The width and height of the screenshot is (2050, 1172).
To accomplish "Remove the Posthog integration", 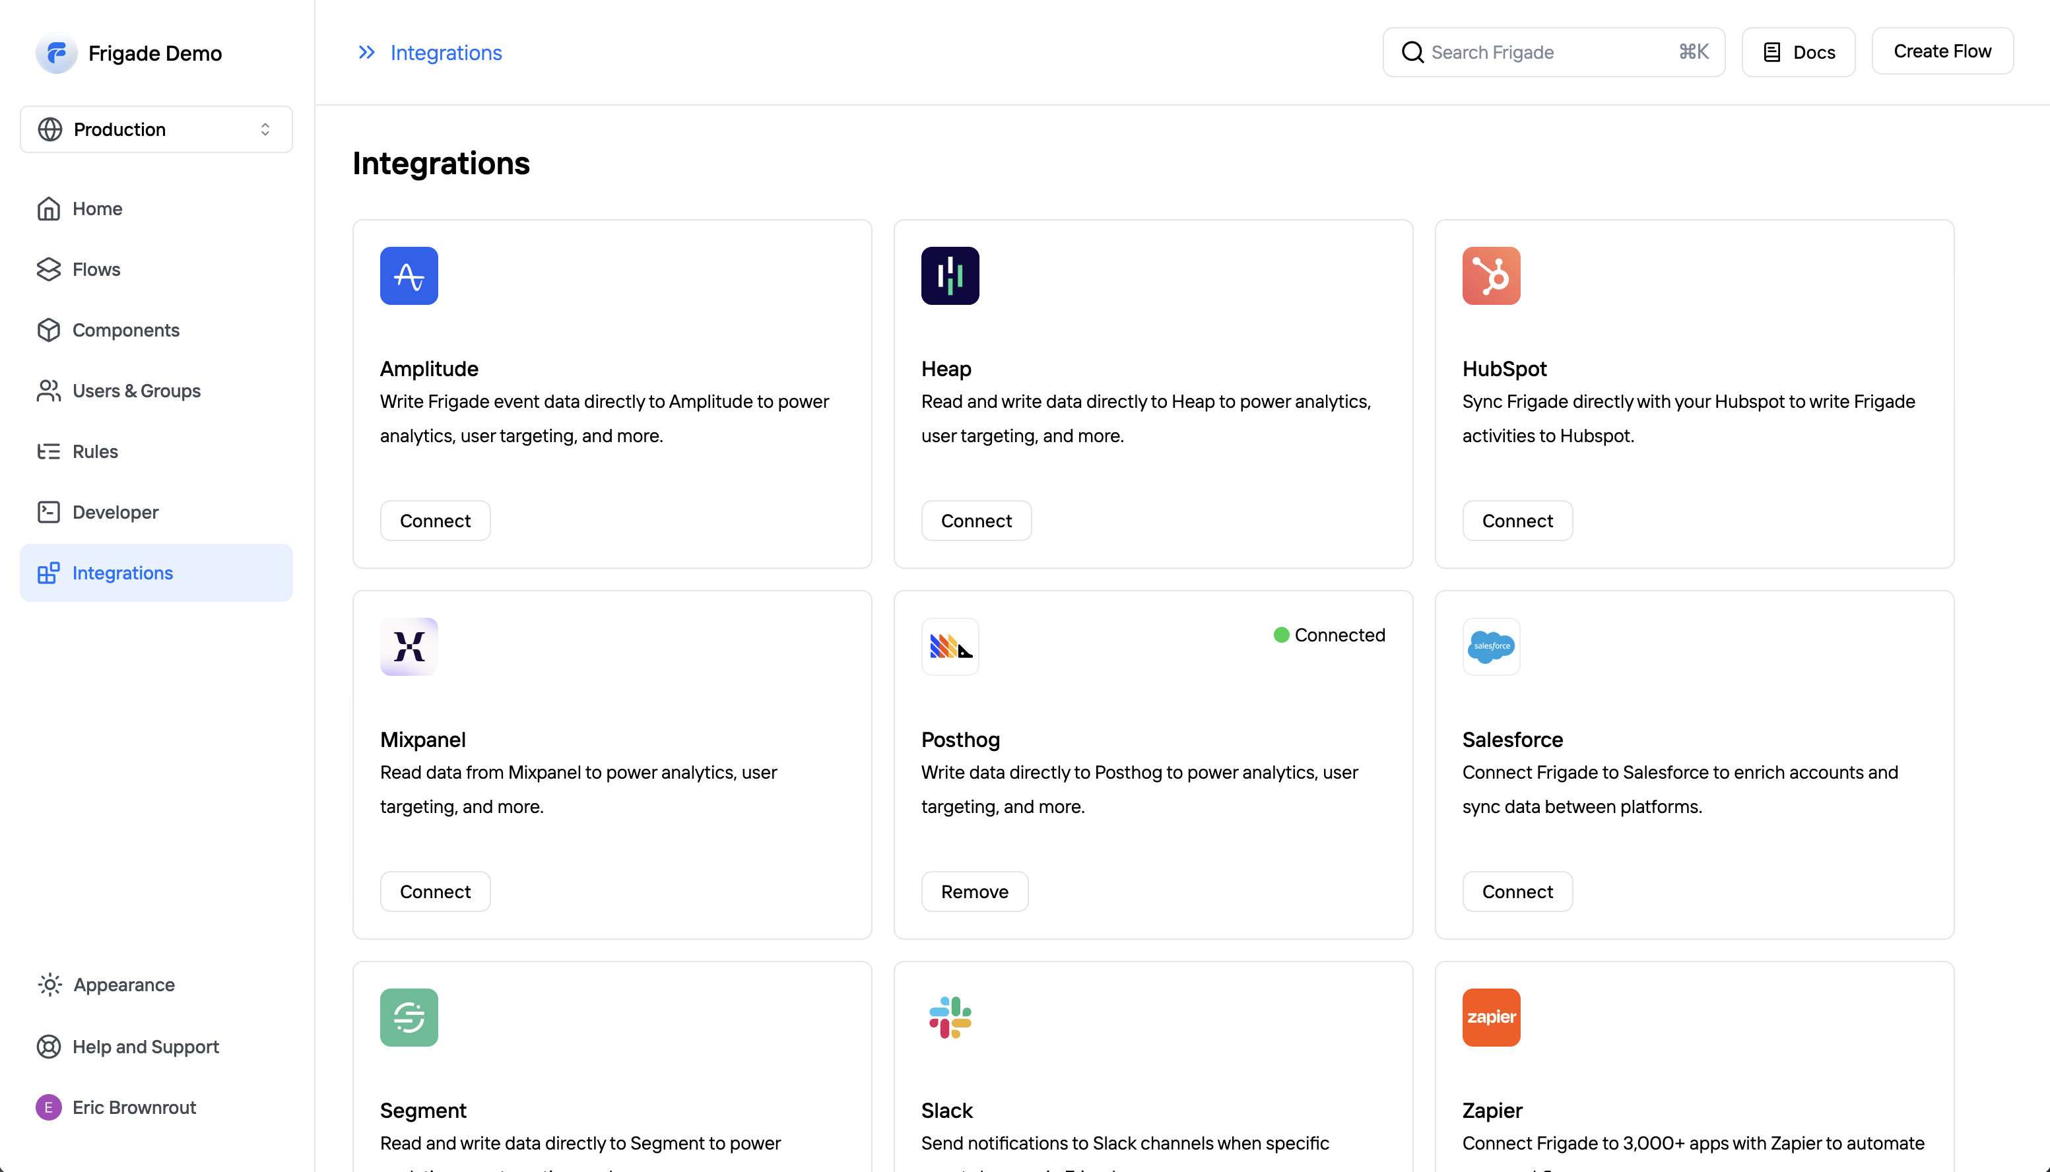I will click(x=974, y=891).
